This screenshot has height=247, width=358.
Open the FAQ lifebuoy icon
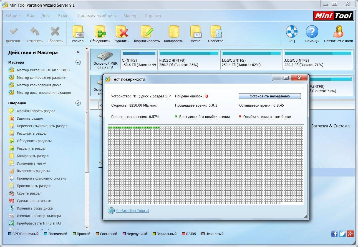(292, 32)
